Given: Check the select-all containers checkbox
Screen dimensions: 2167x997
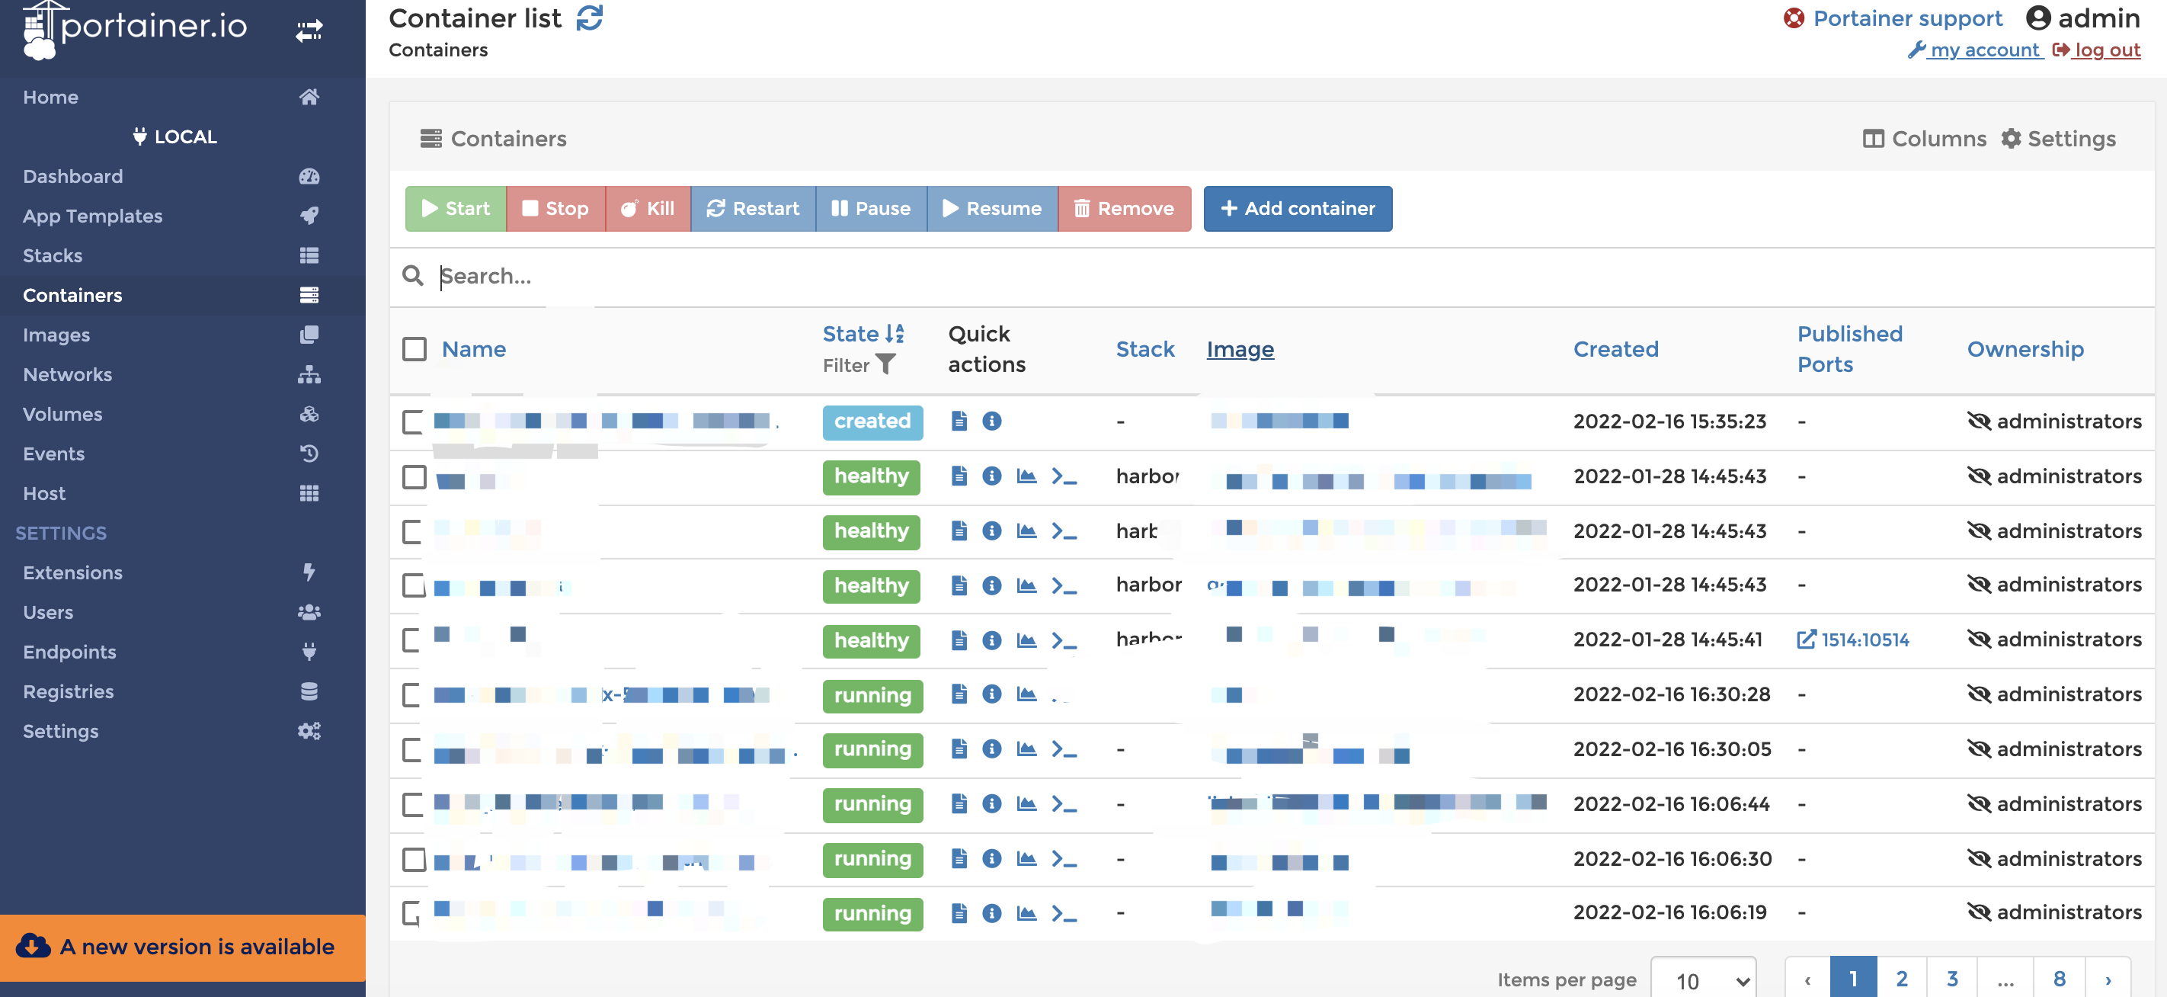Looking at the screenshot, I should 414,348.
